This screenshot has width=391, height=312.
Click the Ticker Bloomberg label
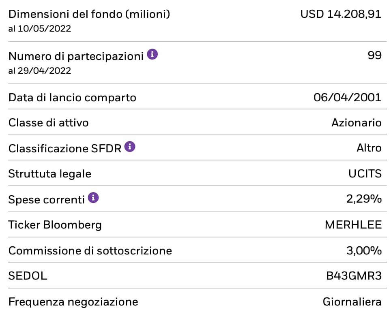point(55,225)
